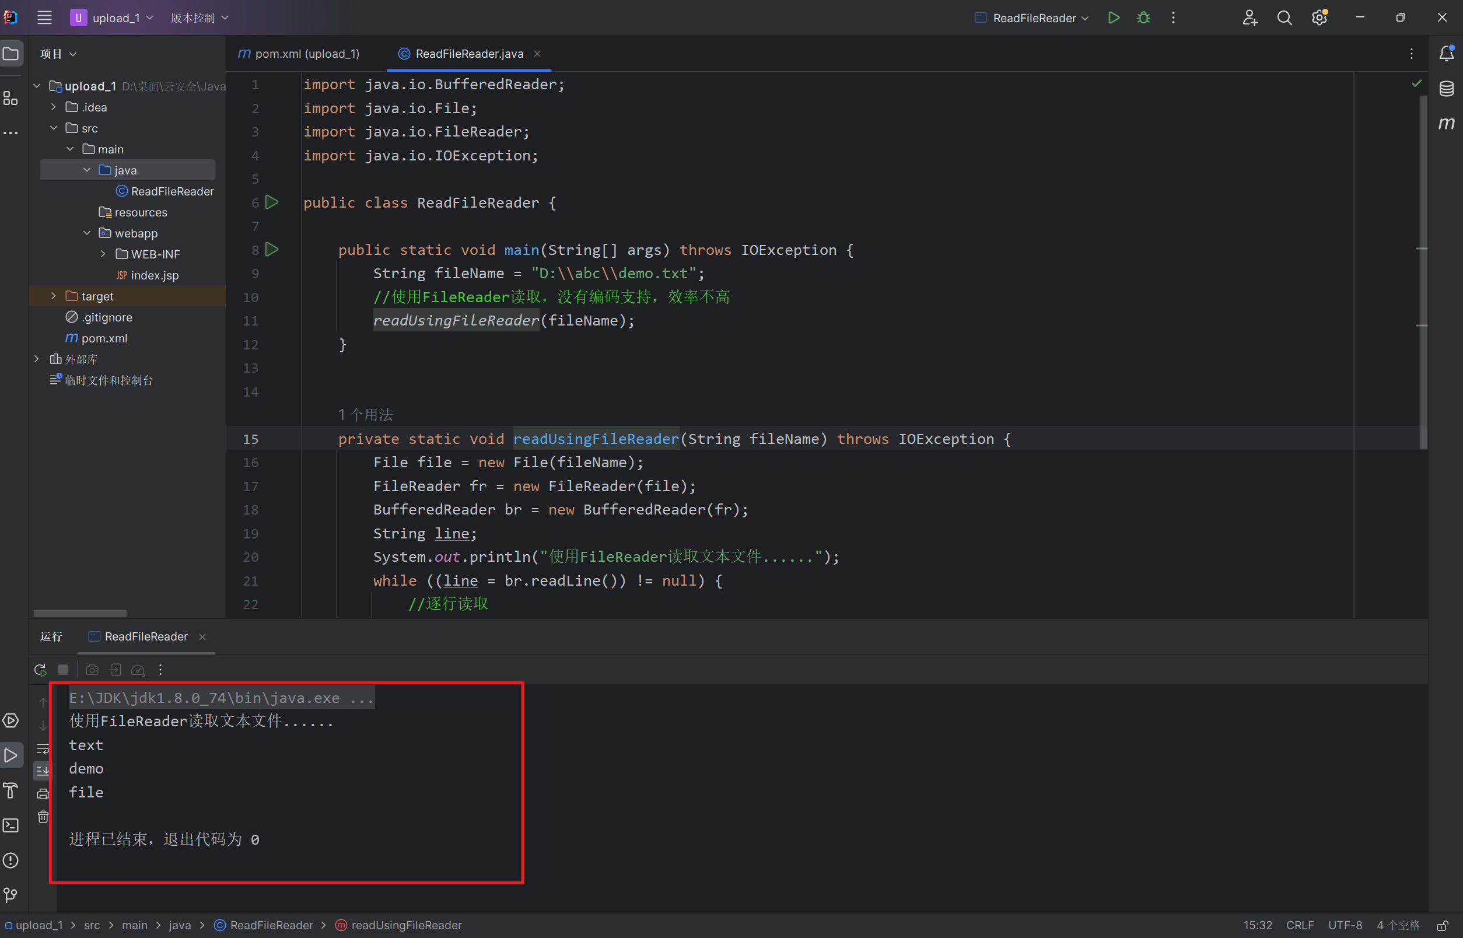Image resolution: width=1463 pixels, height=938 pixels.
Task: Clear console output with trash icon
Action: click(x=43, y=817)
